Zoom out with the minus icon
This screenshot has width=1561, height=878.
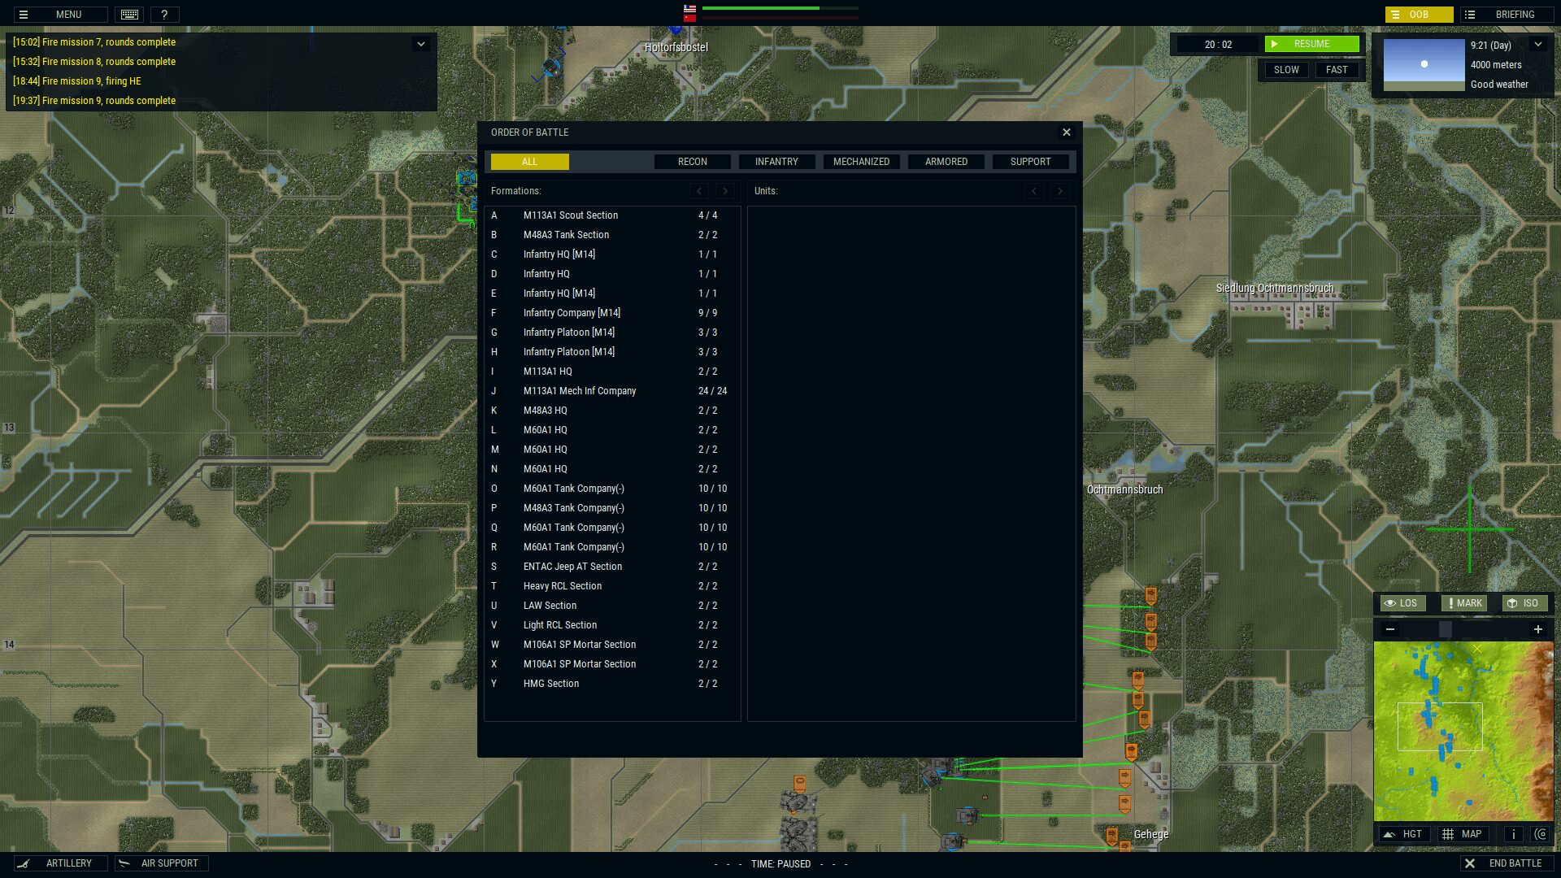click(1390, 629)
